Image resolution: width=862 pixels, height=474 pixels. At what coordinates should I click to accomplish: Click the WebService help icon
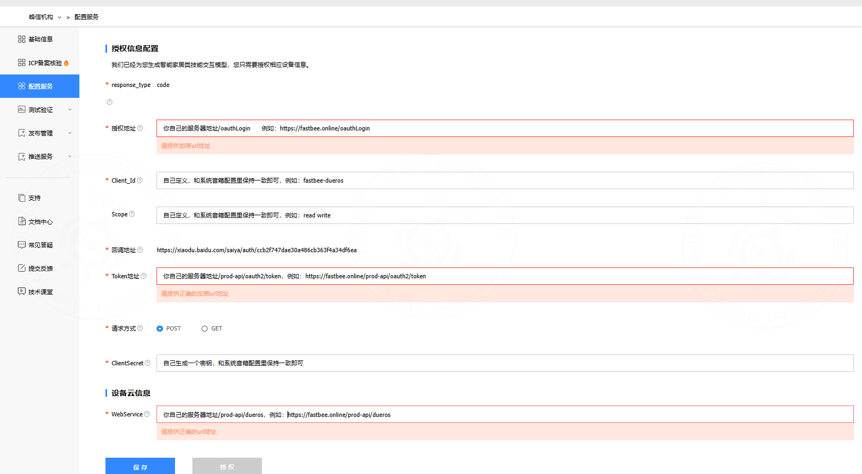147,414
